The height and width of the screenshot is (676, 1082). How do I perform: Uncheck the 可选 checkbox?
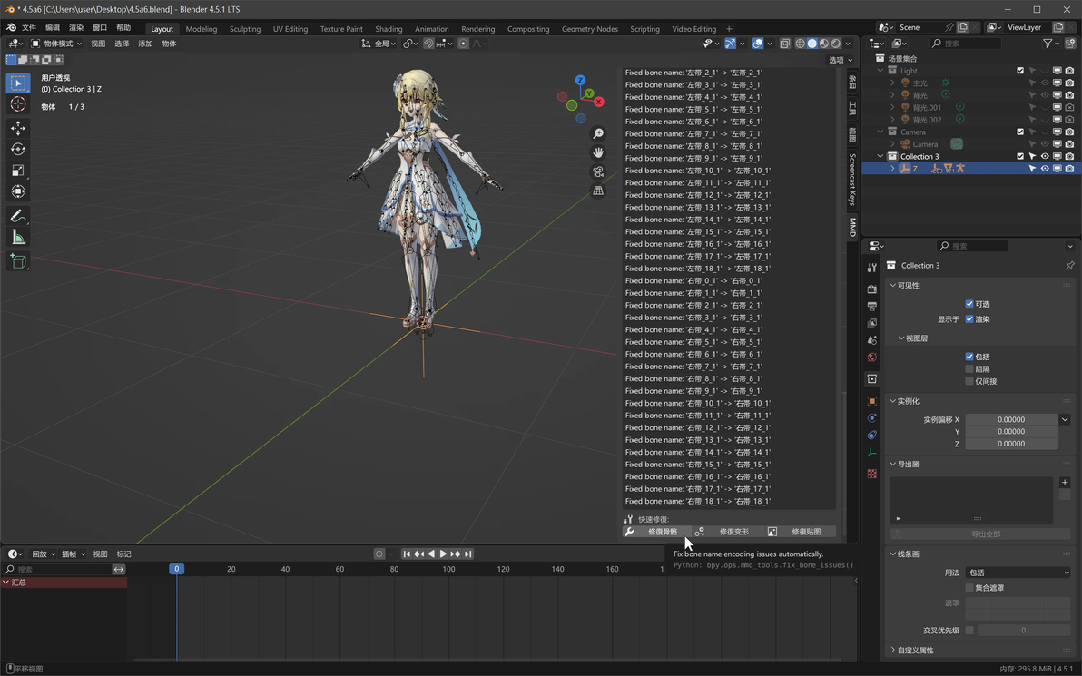point(969,304)
